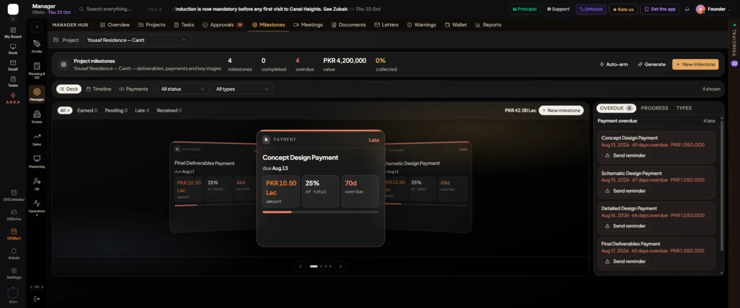Click the notifications bell icon
Screen dimensions: 740x308
click(687, 9)
